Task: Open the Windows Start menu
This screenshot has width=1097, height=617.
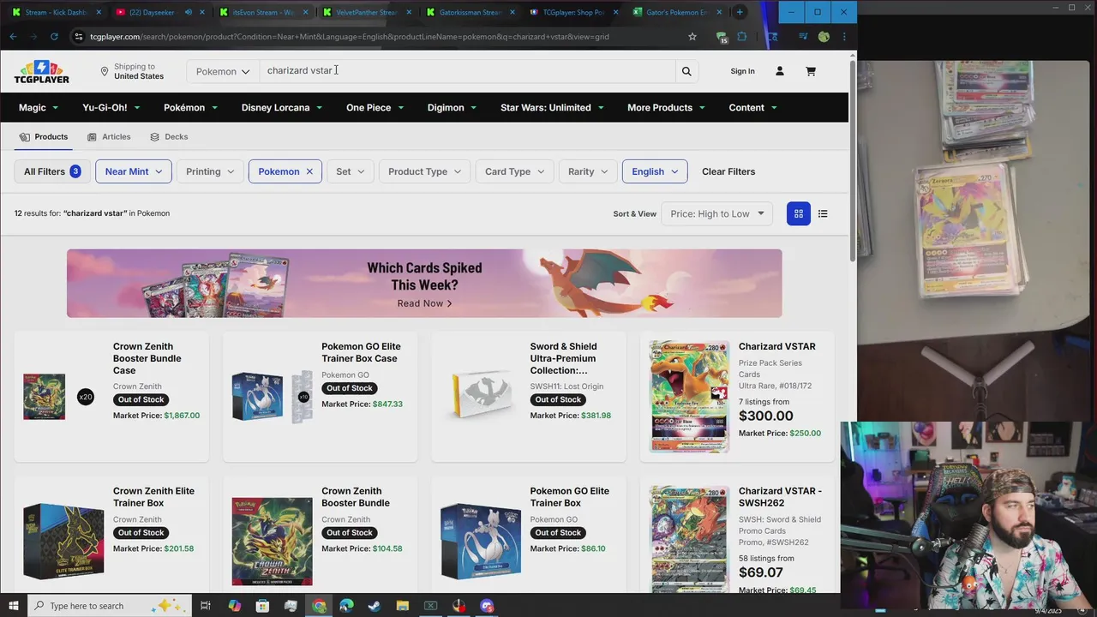Action: (13, 606)
